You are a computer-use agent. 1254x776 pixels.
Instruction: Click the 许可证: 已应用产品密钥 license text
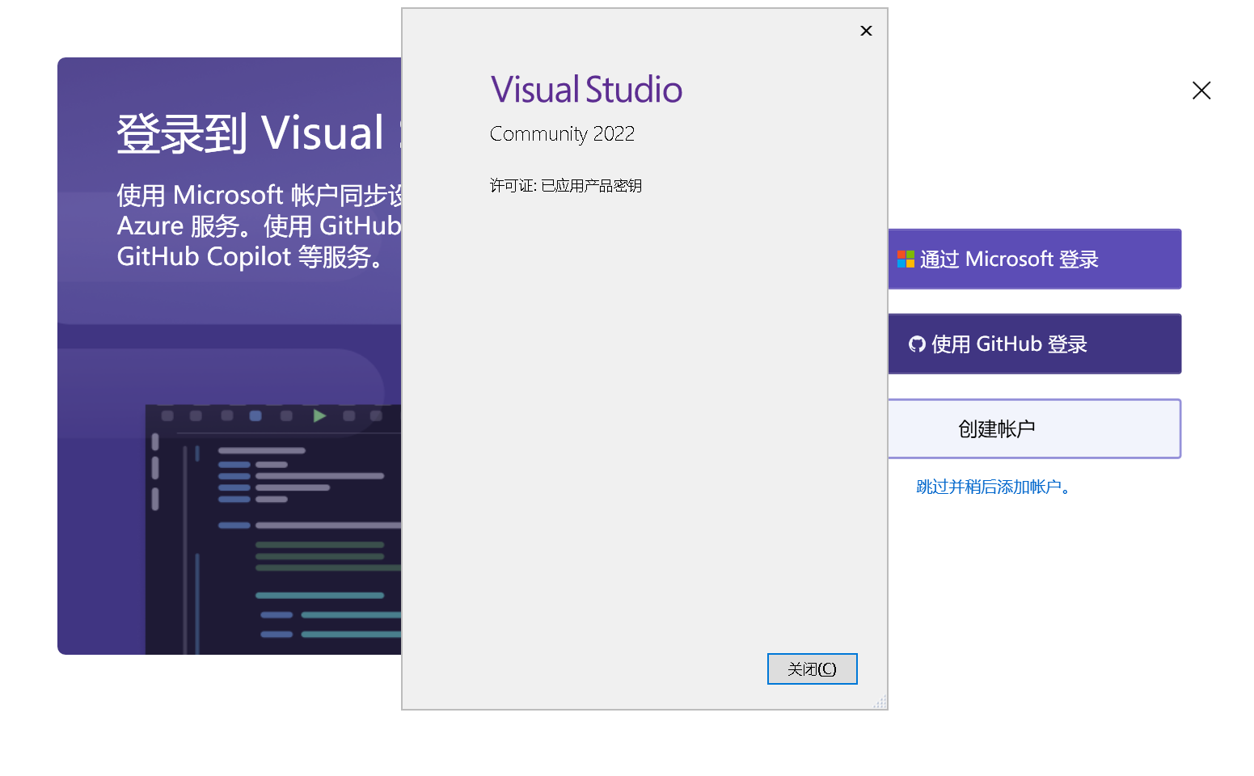[x=565, y=186]
